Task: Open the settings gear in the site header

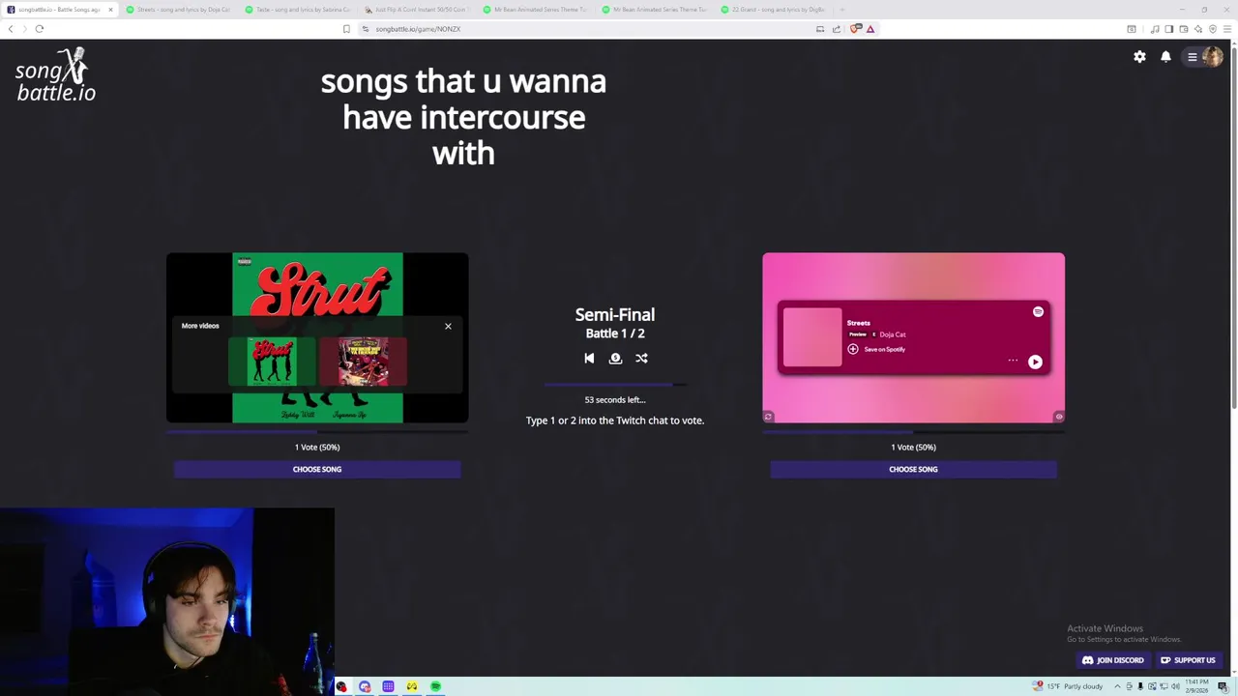Action: point(1139,57)
